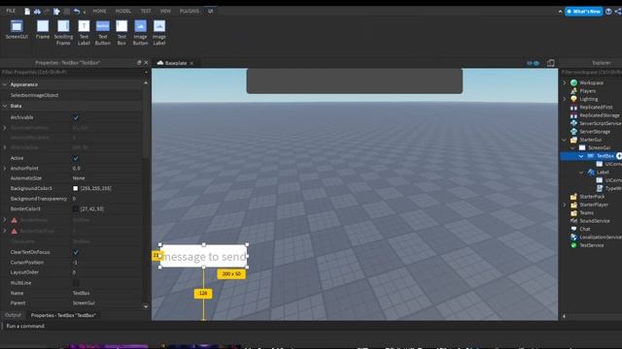
Task: Insert a Text Box element
Action: click(121, 32)
